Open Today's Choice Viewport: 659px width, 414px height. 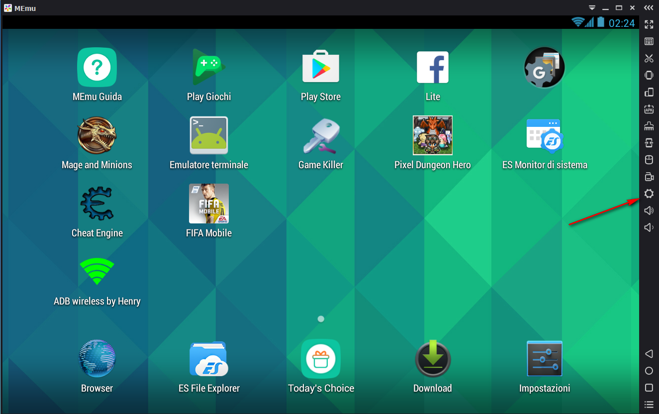pos(321,359)
